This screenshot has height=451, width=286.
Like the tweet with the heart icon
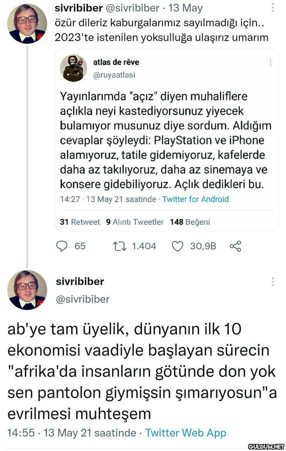pyautogui.click(x=177, y=246)
